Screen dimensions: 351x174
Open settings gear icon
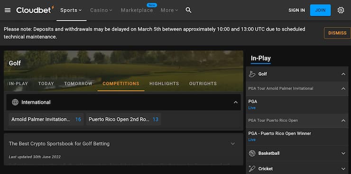click(341, 10)
